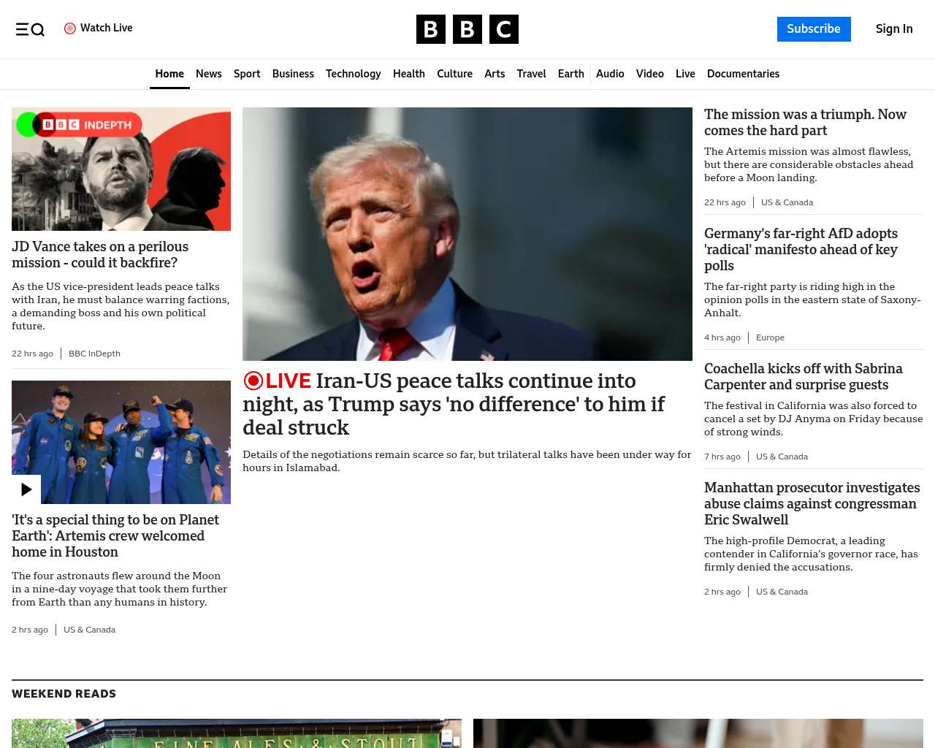The image size is (935, 748).
Task: Click the Eric Swalwell investigation headline
Action: [812, 503]
